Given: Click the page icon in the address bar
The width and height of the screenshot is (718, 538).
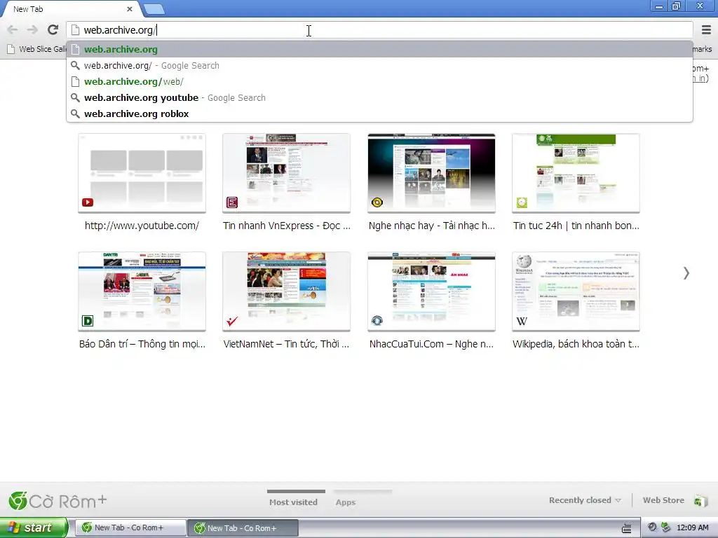Looking at the screenshot, I should pos(76,30).
